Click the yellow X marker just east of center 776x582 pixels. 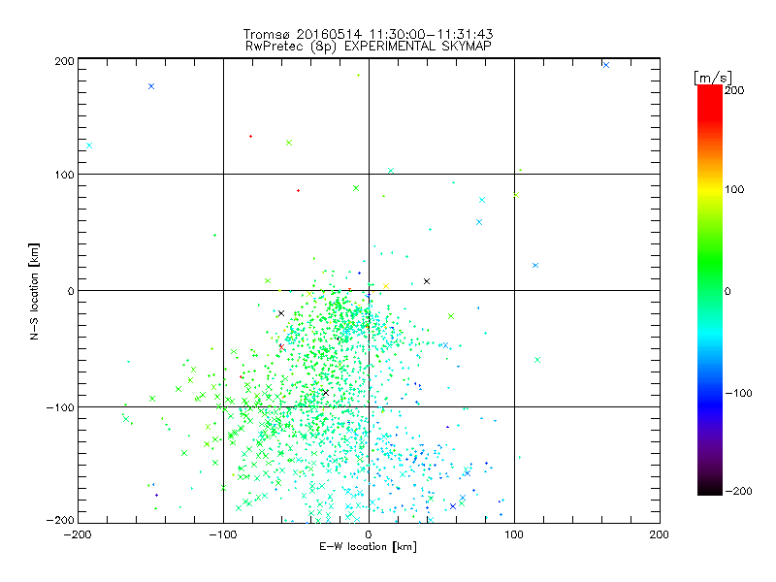tap(386, 286)
